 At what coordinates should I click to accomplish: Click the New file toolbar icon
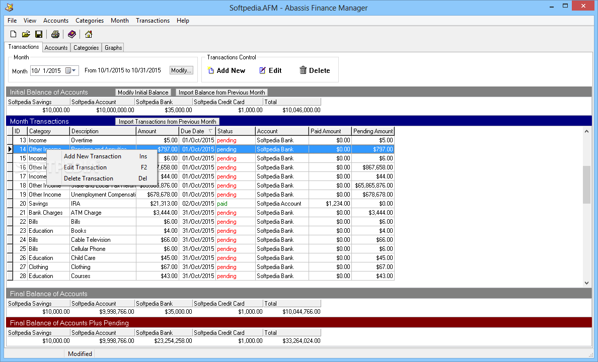[x=14, y=34]
